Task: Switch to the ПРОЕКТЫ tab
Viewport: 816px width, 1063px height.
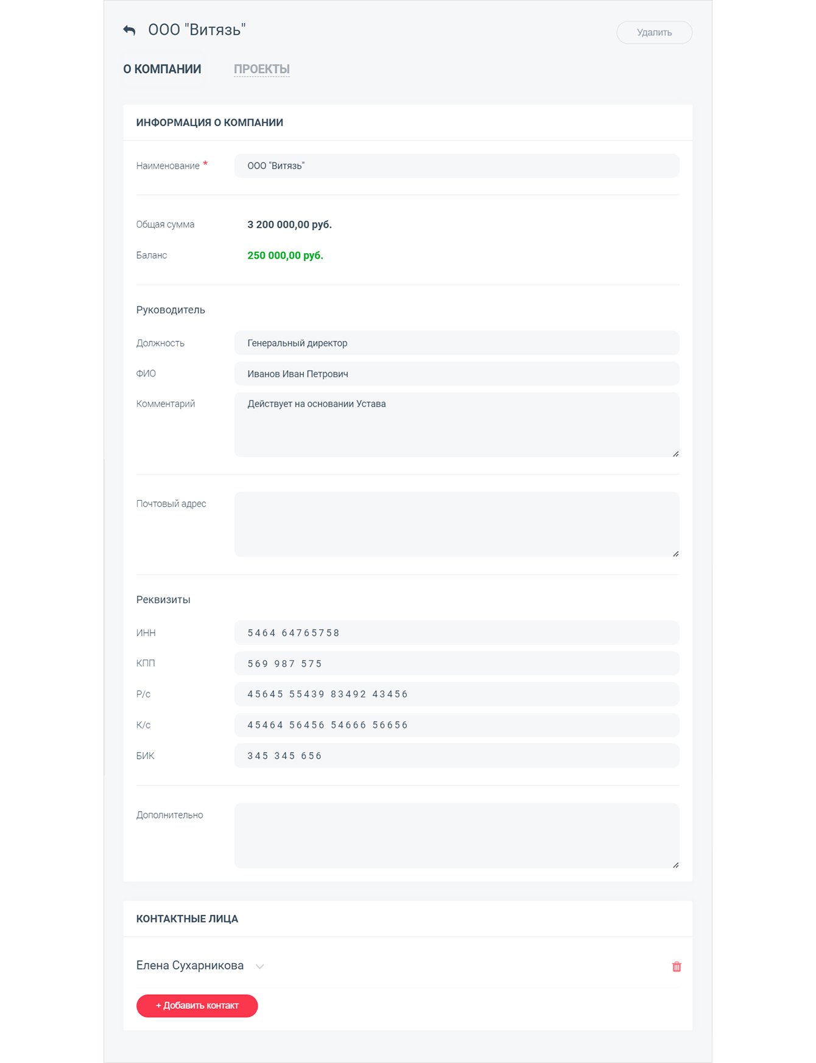Action: (261, 69)
